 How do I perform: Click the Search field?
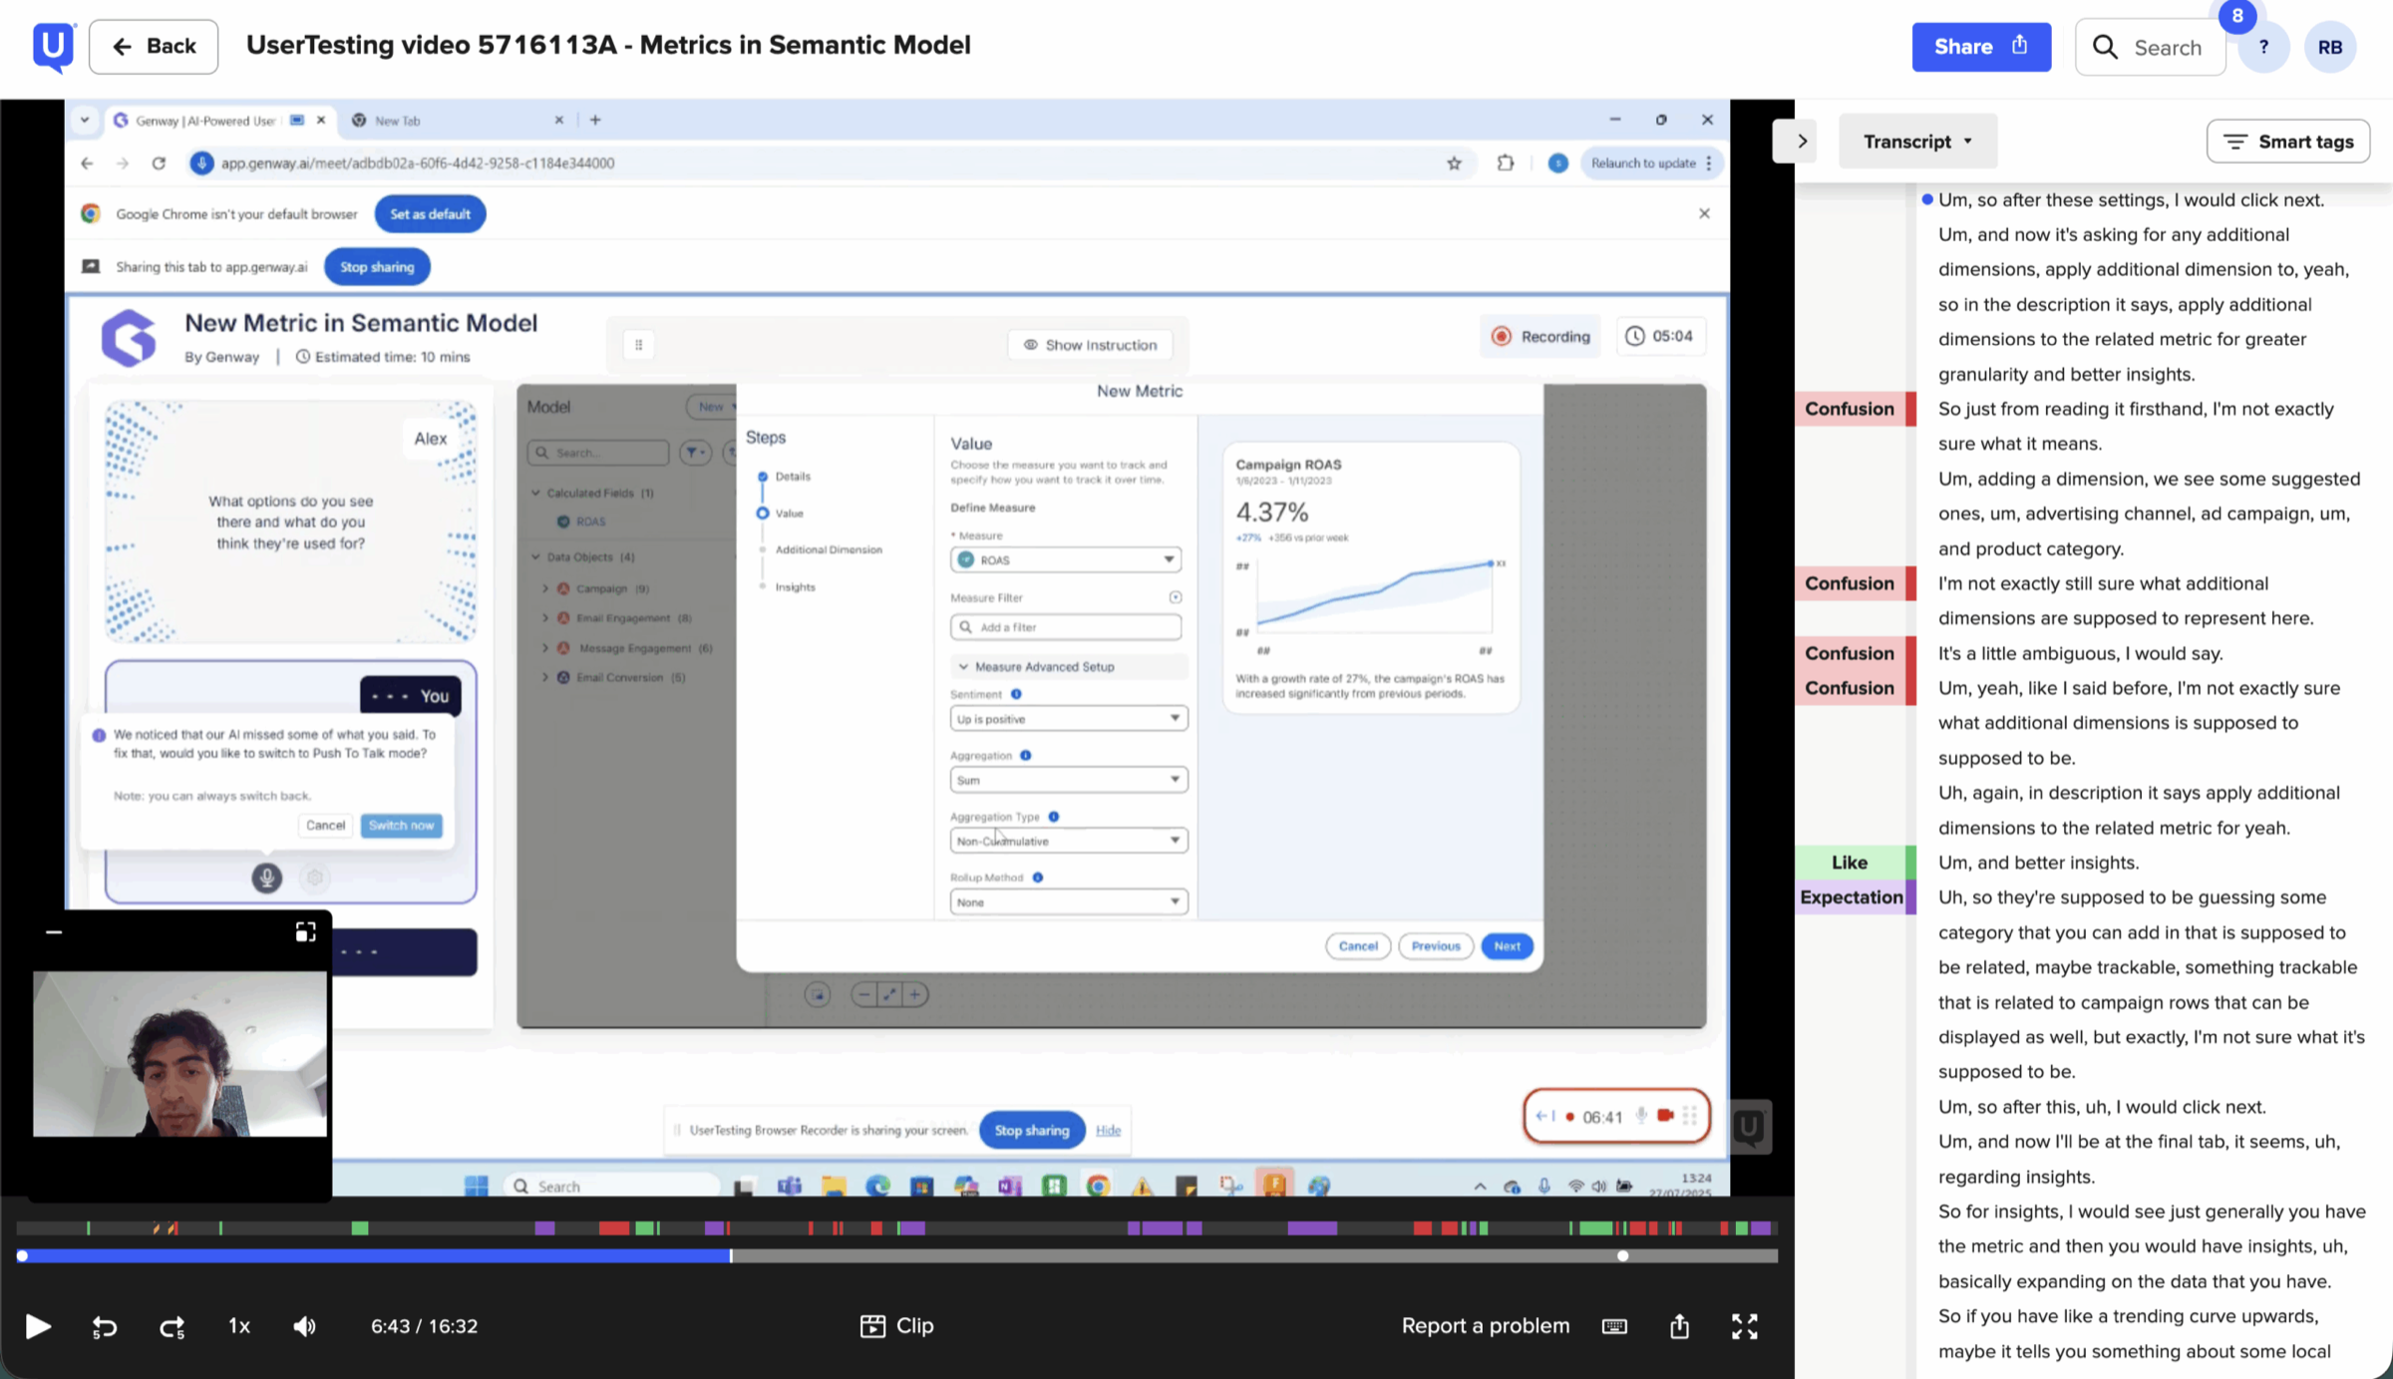coord(2151,47)
